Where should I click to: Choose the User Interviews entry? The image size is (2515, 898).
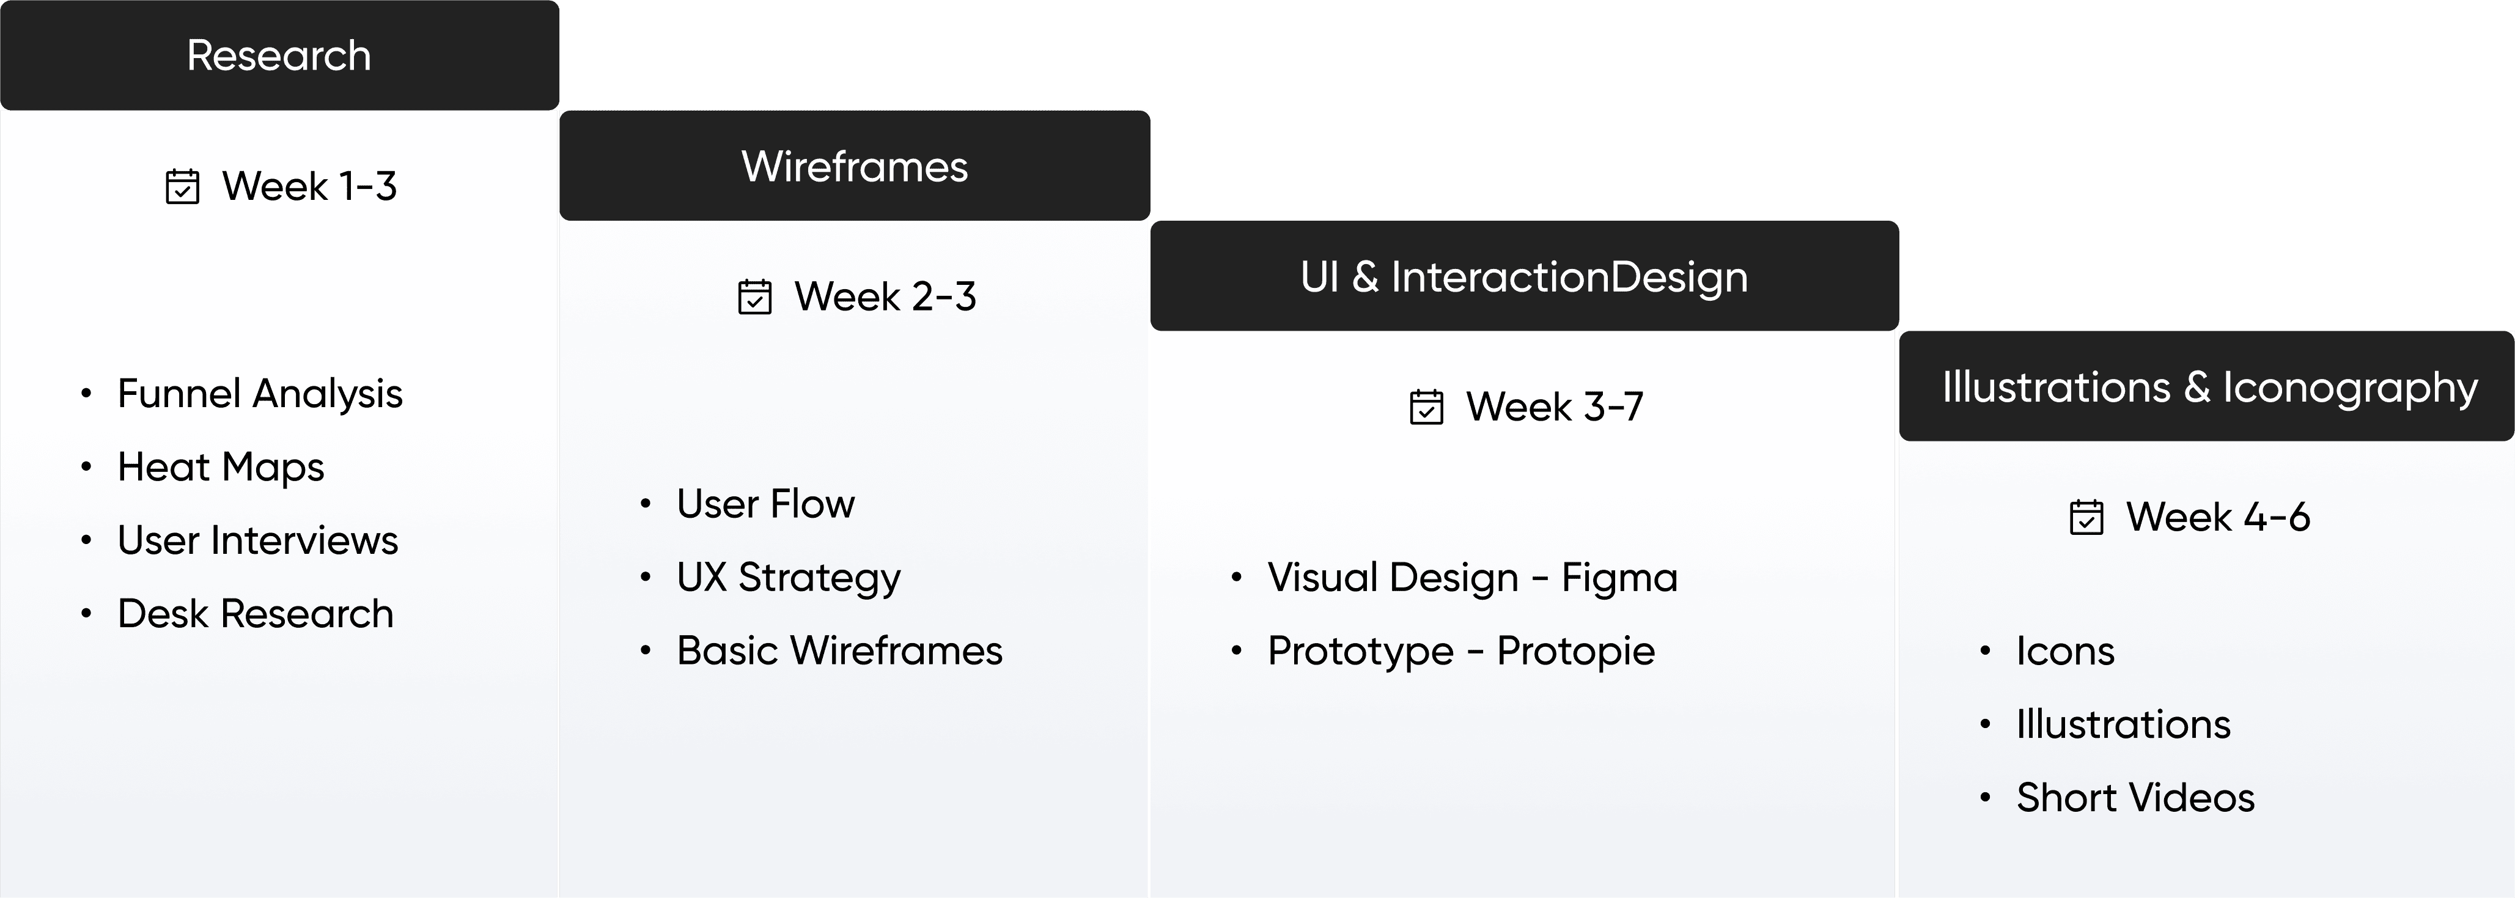pos(258,540)
